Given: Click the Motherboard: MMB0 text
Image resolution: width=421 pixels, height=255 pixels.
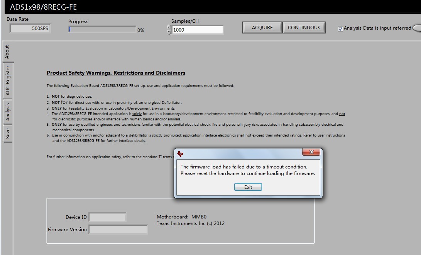Looking at the screenshot, I should click(x=181, y=217).
